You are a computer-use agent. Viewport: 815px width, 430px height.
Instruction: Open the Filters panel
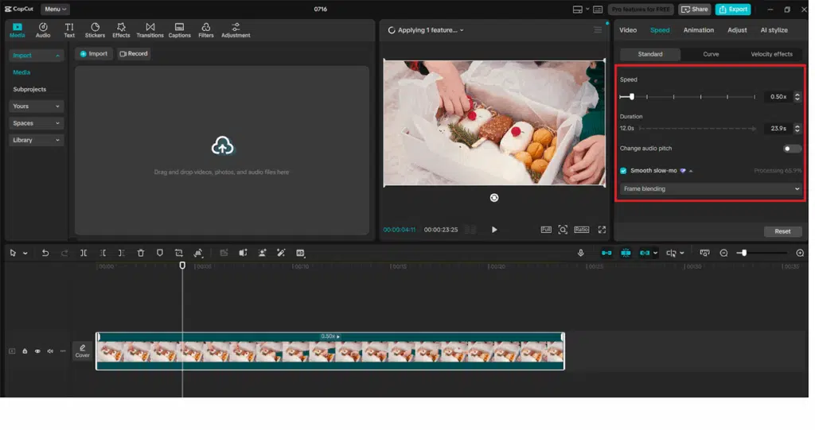pos(205,30)
